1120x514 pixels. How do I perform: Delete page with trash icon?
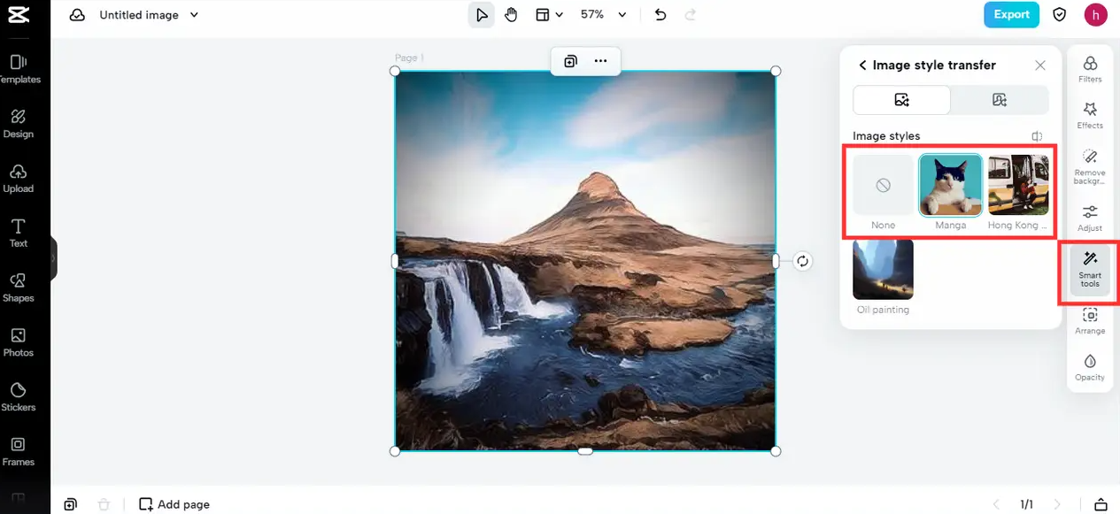click(x=104, y=504)
